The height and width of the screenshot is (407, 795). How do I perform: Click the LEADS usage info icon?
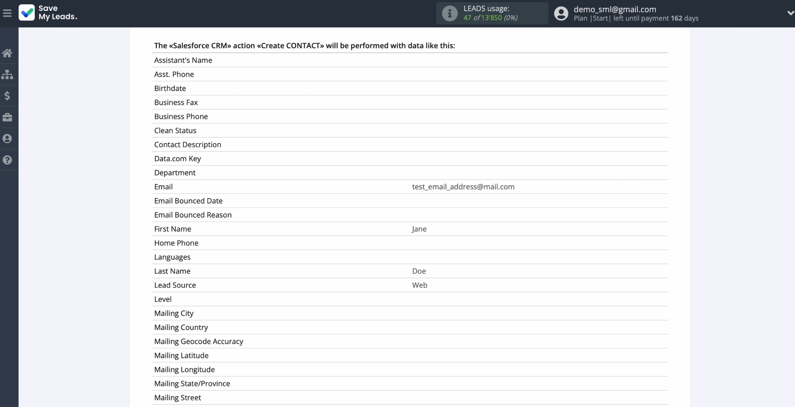point(449,13)
